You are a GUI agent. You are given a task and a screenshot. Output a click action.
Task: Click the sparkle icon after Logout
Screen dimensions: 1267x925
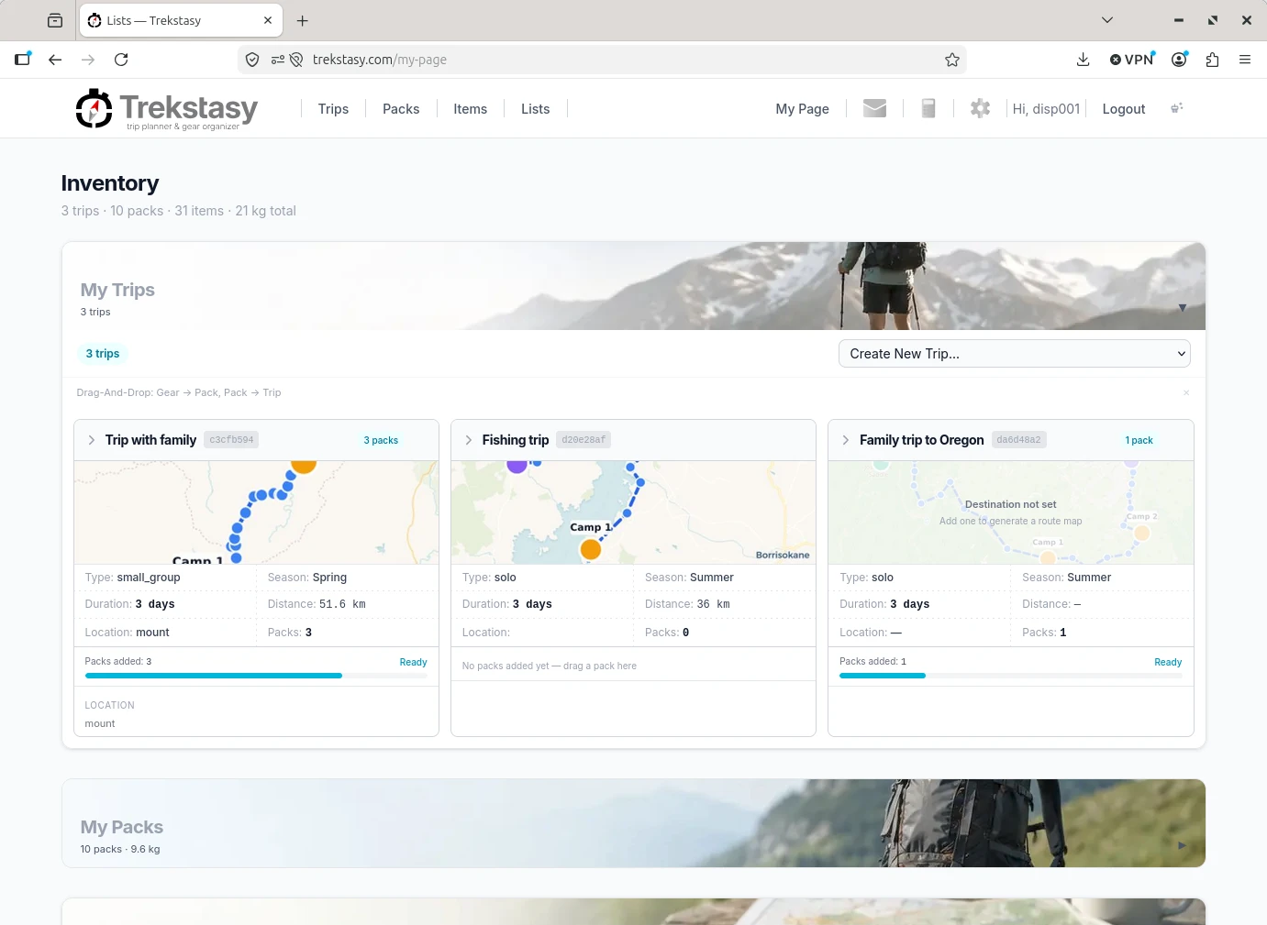tap(1177, 108)
